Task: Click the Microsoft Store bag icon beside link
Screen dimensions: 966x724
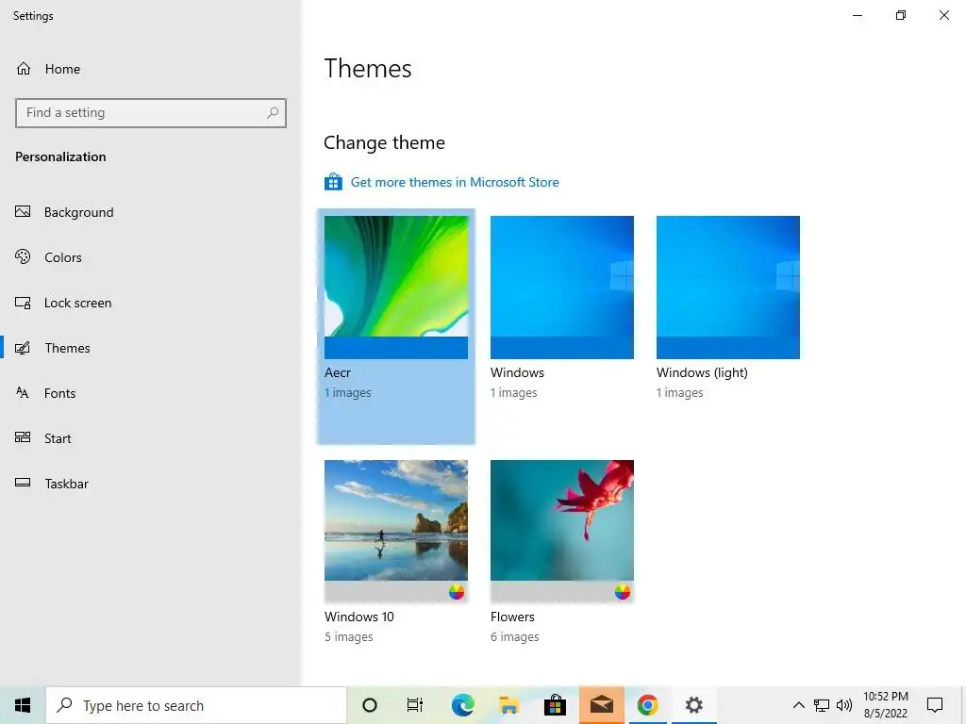Action: [333, 182]
